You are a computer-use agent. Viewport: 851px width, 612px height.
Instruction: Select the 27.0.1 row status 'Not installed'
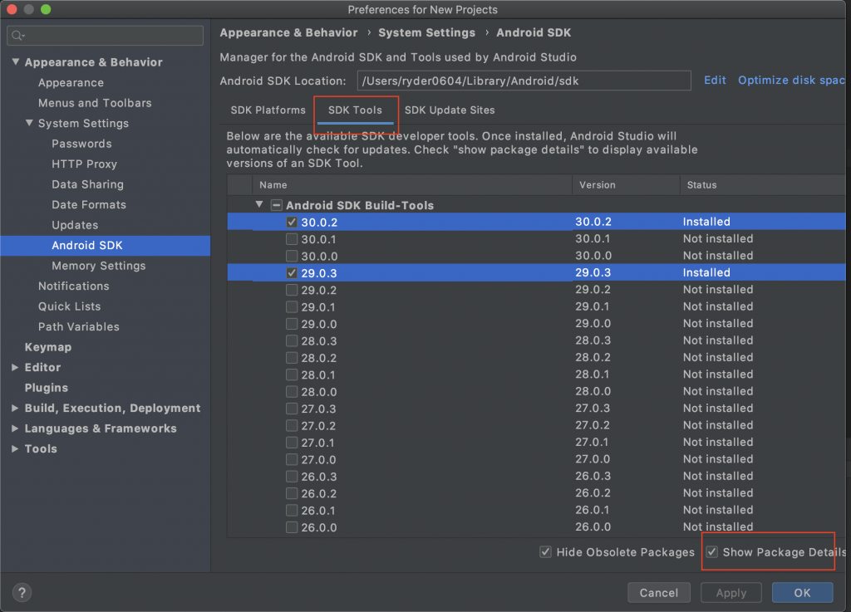click(x=718, y=443)
